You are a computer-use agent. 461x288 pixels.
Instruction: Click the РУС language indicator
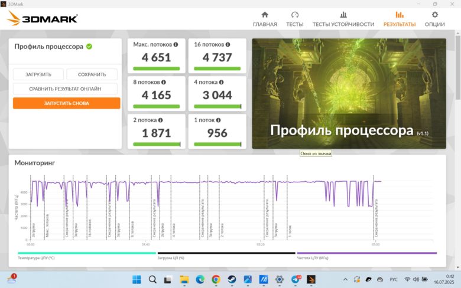pyautogui.click(x=394, y=280)
